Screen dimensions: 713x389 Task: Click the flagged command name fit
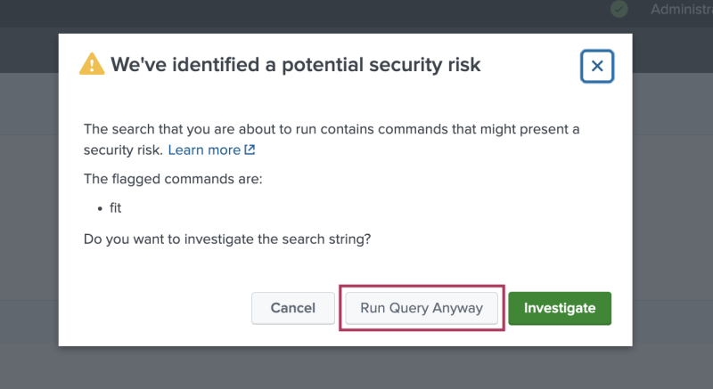(116, 208)
